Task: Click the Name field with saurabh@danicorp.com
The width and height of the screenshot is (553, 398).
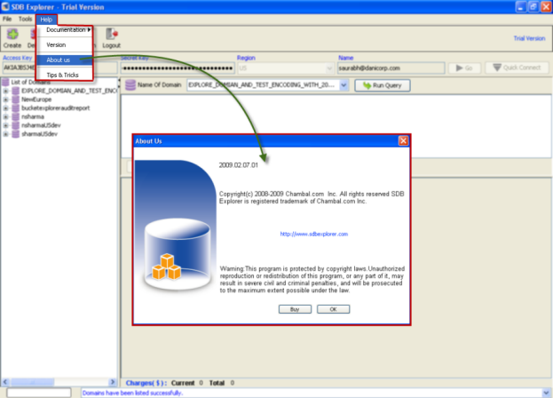Action: (x=391, y=68)
